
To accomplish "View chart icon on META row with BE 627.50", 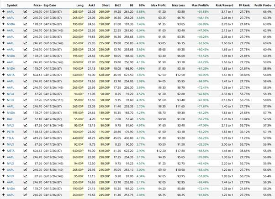I will (x=25, y=75).
